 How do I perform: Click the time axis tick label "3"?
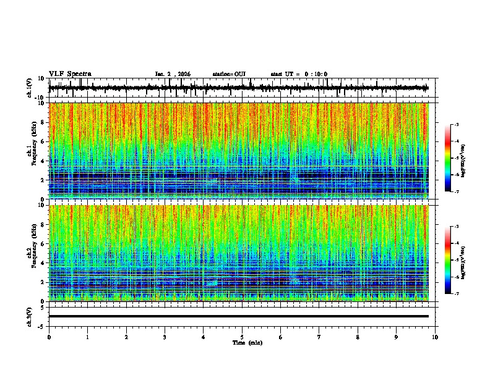[x=165, y=337]
